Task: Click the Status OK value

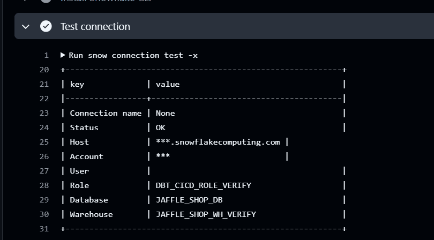Action: [161, 127]
